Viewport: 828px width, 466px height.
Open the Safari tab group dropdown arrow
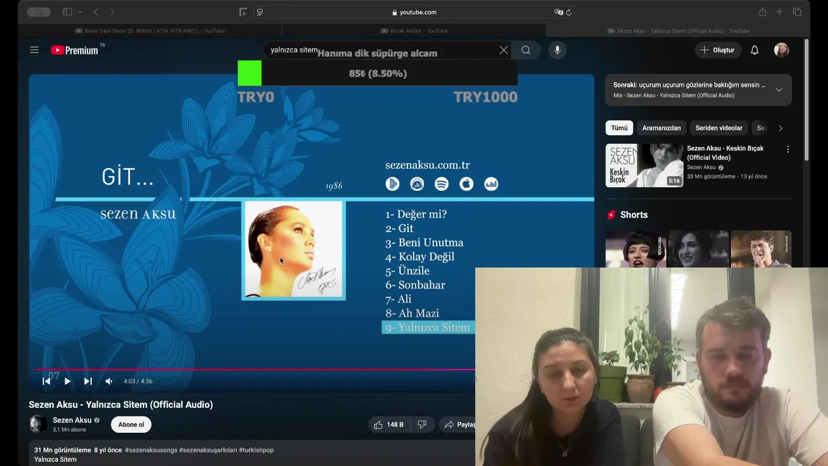(80, 12)
